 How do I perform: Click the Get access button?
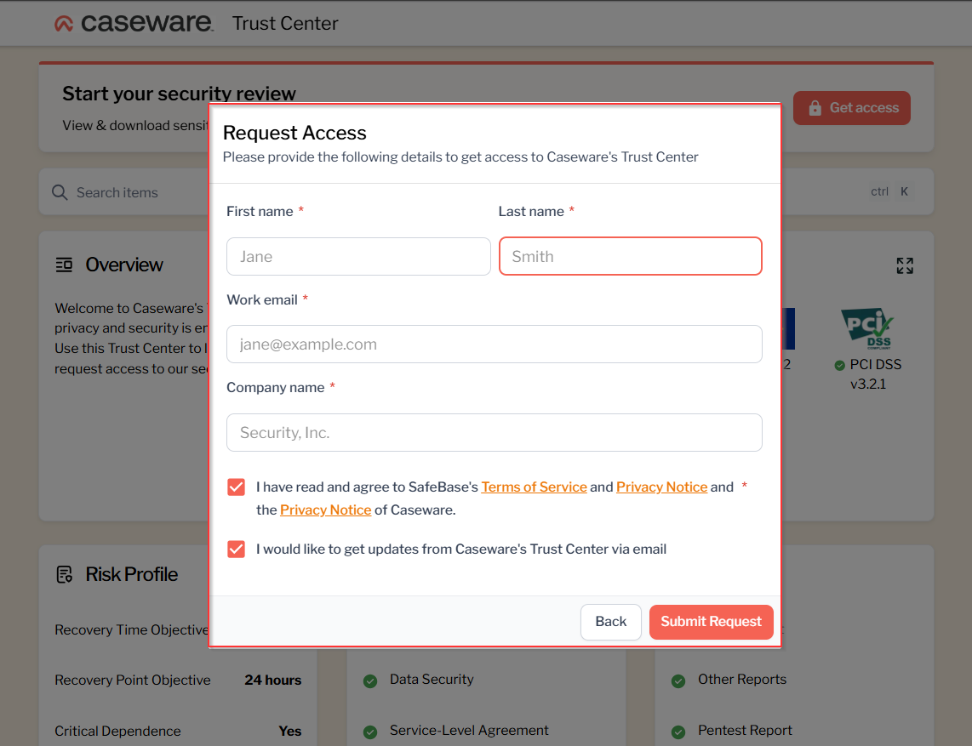[x=852, y=108]
